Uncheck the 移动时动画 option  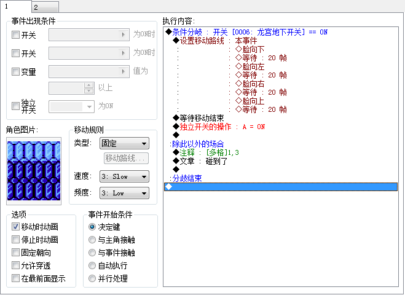pos(15,227)
